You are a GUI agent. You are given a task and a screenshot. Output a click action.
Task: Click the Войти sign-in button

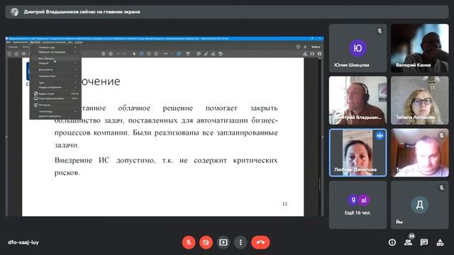pos(315,47)
